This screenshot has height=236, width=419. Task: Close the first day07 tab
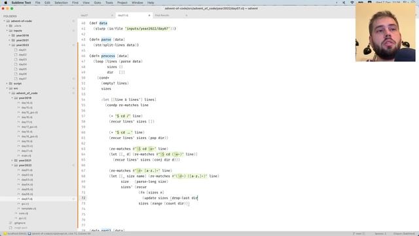[112, 16]
